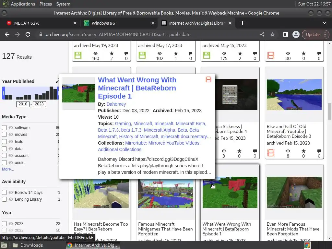Click reviews comment icon on Rise and Fall card

click(x=319, y=151)
